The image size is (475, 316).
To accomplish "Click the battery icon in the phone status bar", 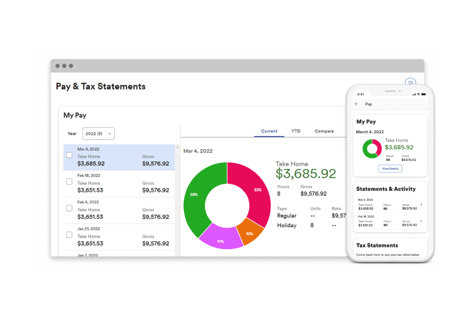I will 424,94.
